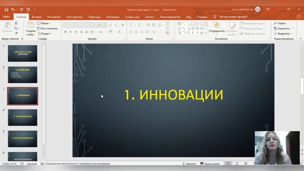Insert a text box shape
This screenshot has height=171, width=304.
pyautogui.click(x=180, y=24)
